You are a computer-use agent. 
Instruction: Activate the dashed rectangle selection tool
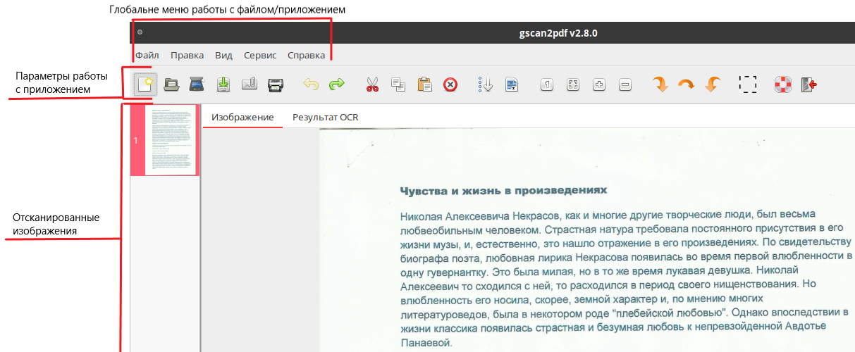(748, 85)
